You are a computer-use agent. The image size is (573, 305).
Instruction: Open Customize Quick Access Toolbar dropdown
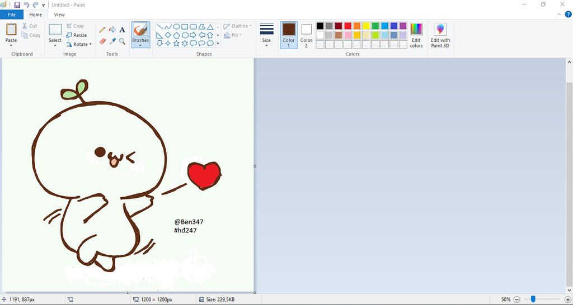pyautogui.click(x=44, y=5)
